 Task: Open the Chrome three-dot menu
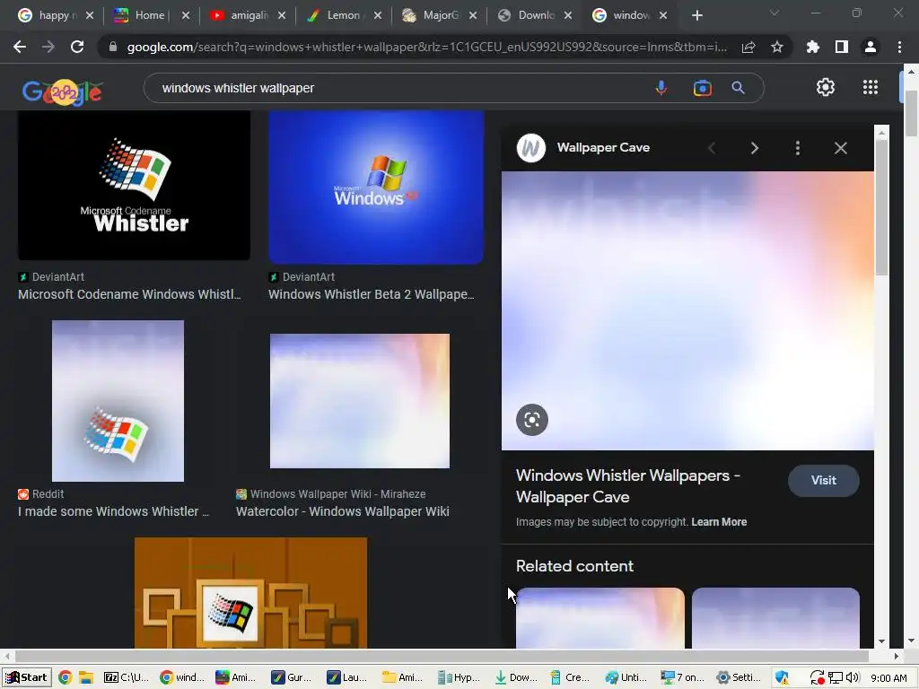click(x=899, y=47)
